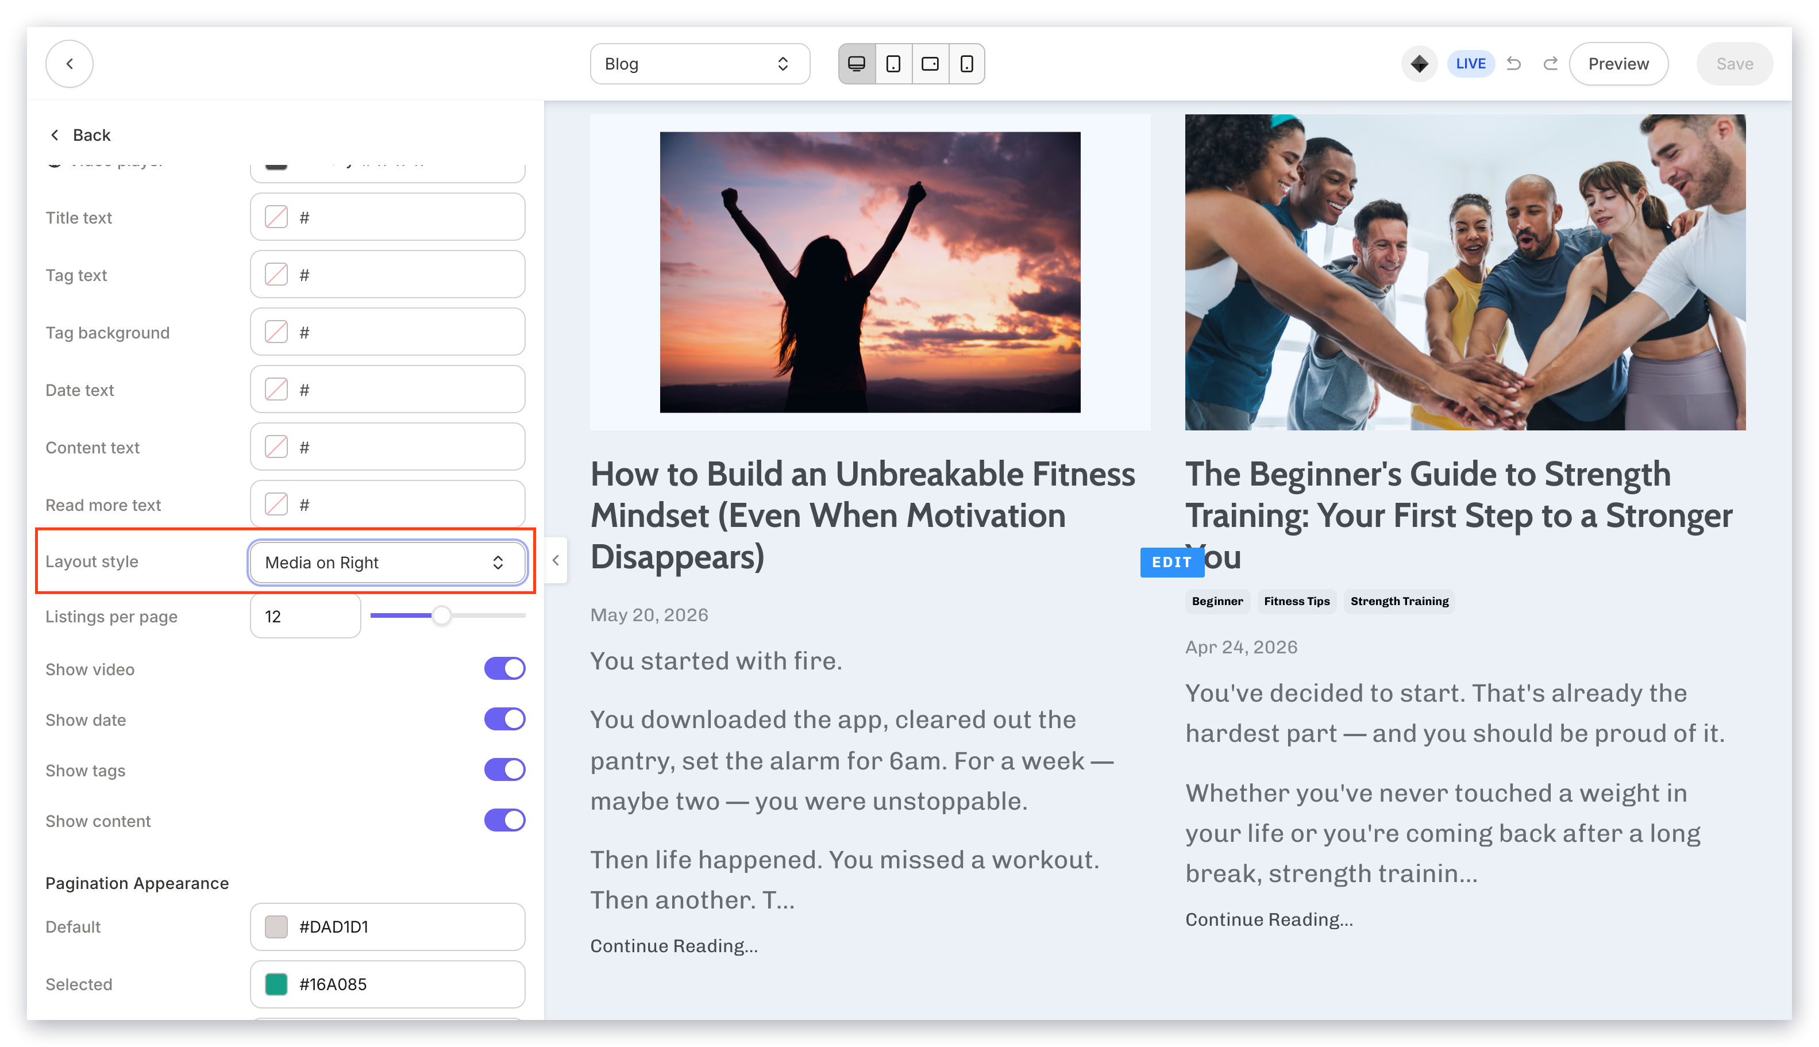
Task: Click the redo arrow icon
Action: click(x=1550, y=64)
